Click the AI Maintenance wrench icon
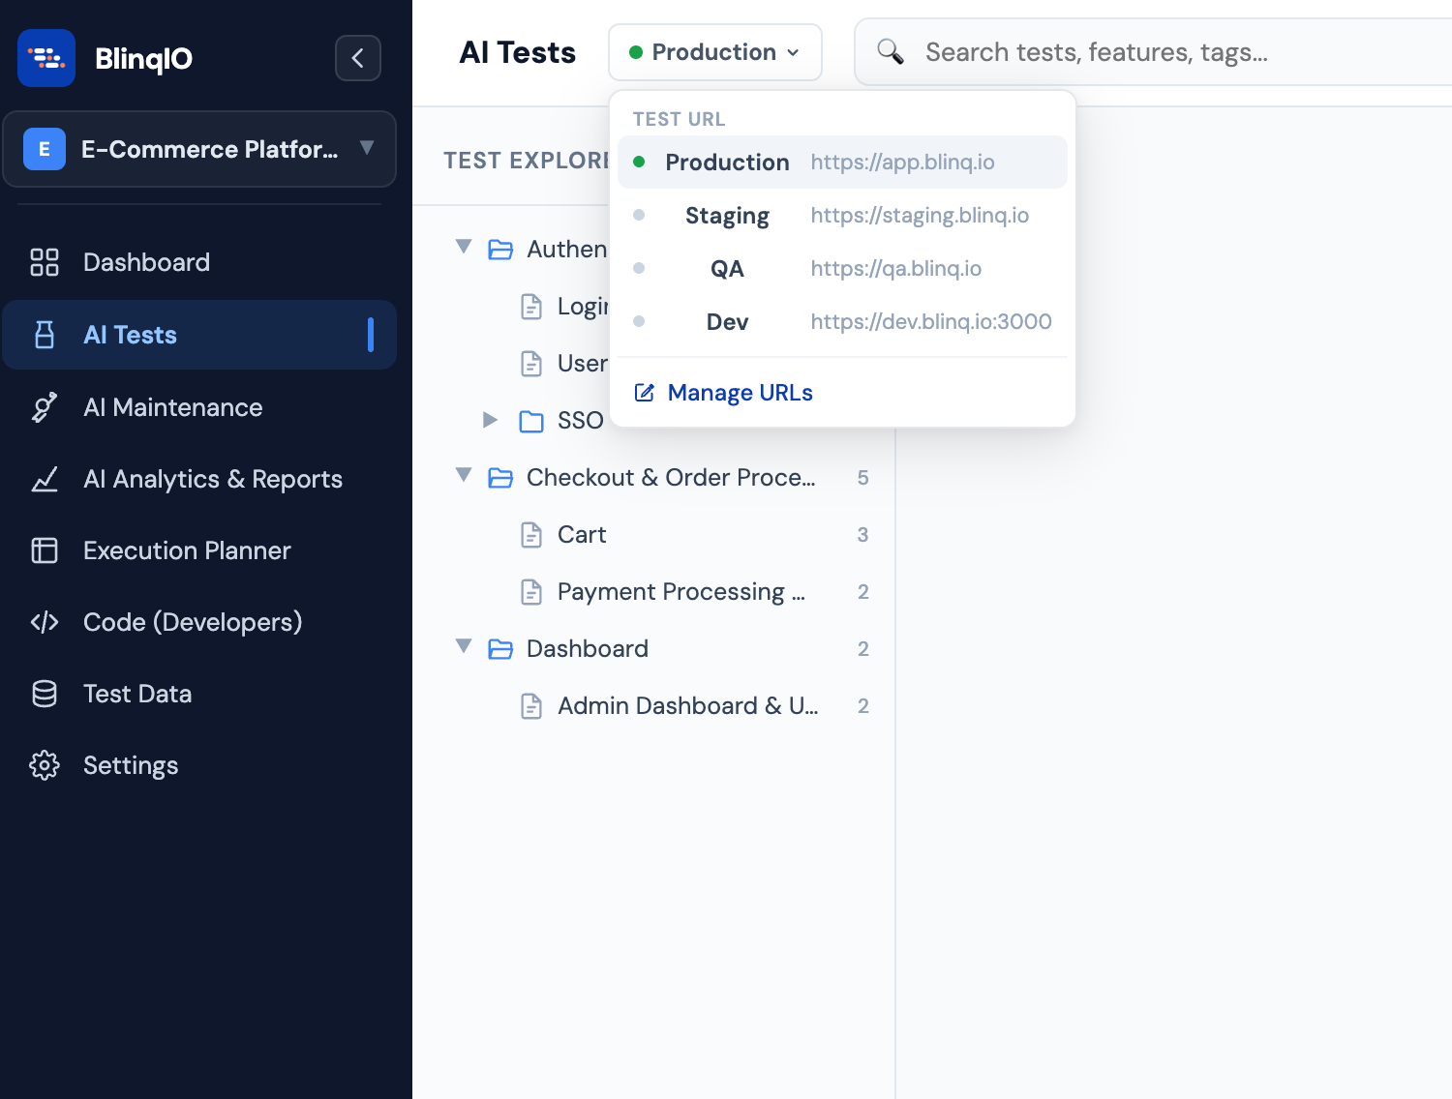The image size is (1452, 1099). (44, 407)
